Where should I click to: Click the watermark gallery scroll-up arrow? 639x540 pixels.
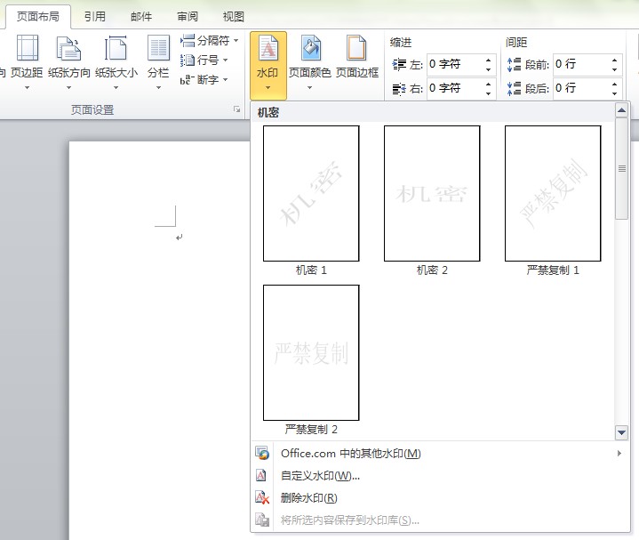click(x=621, y=110)
